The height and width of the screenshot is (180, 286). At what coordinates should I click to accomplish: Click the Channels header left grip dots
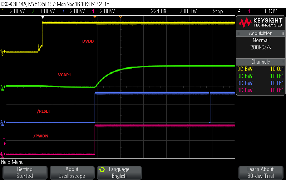coord(238,62)
